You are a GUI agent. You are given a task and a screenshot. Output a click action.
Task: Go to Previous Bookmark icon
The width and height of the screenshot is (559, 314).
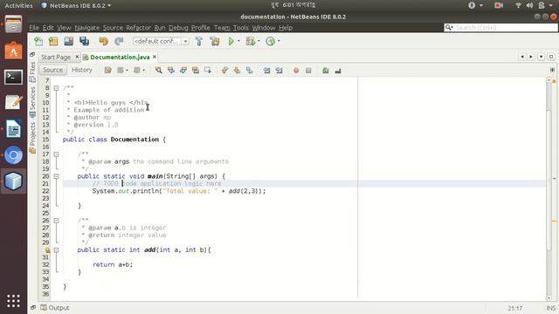[x=225, y=71]
